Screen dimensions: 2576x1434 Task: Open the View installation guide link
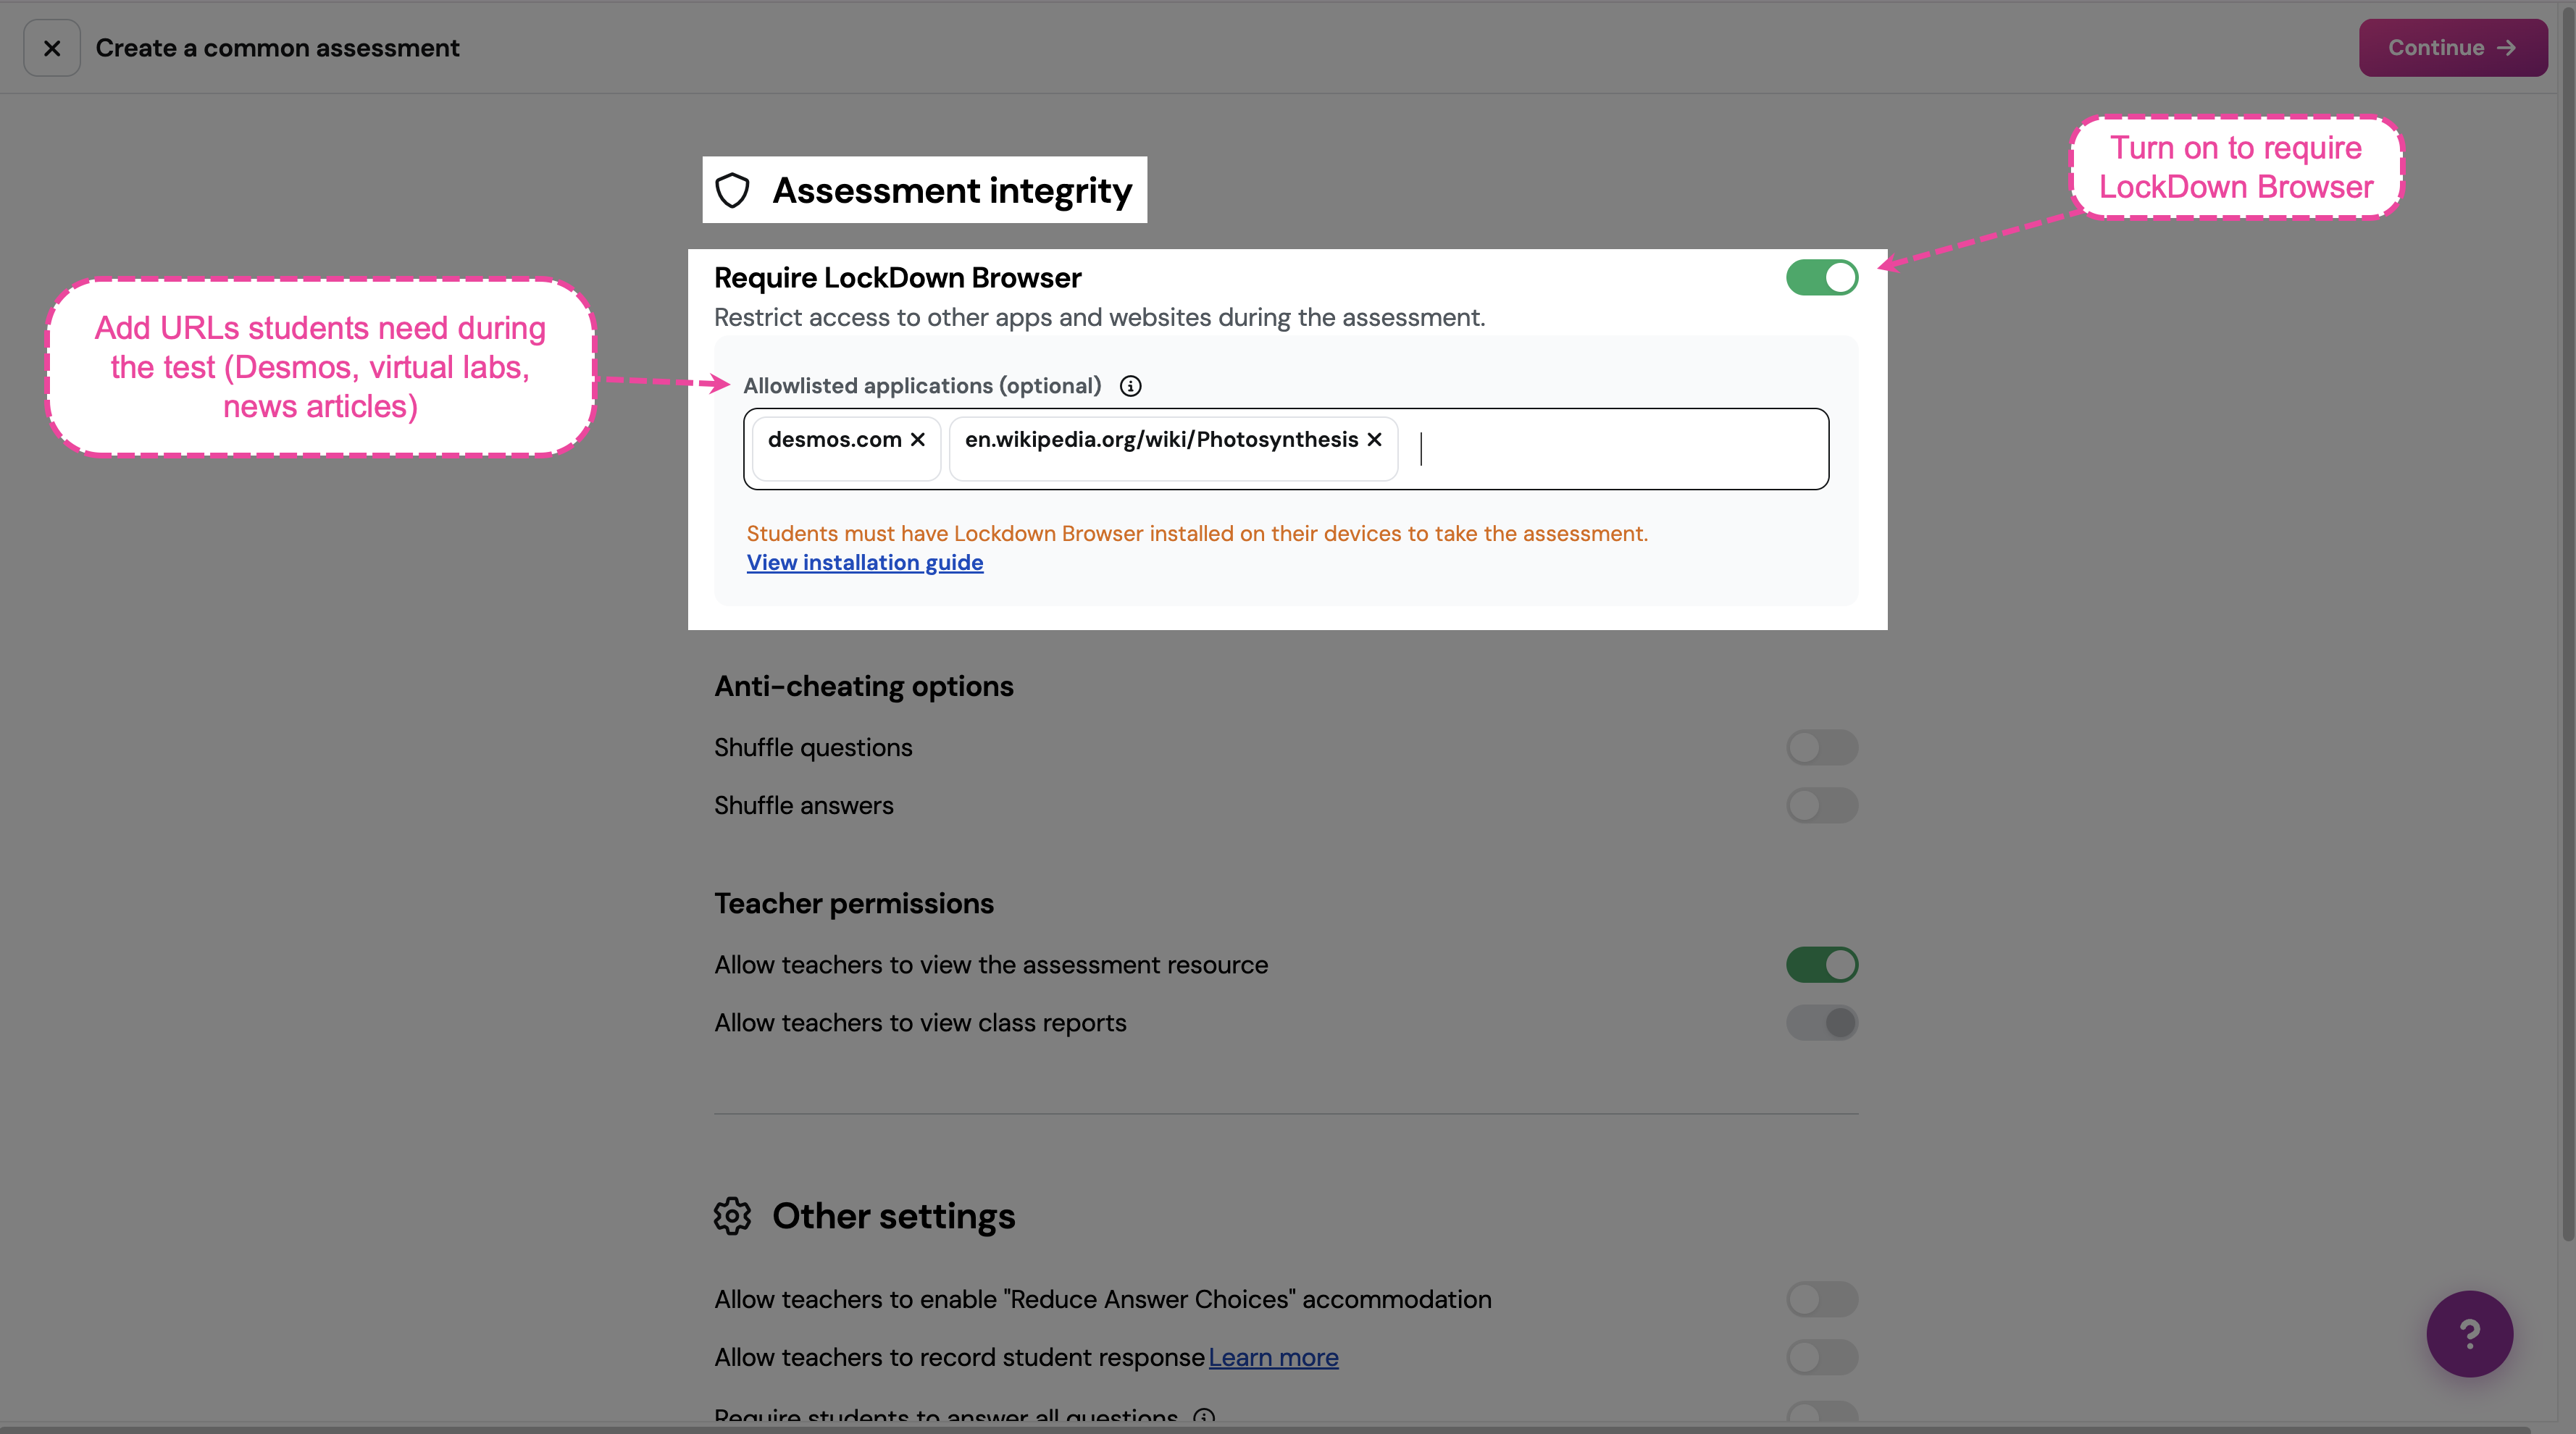[865, 563]
